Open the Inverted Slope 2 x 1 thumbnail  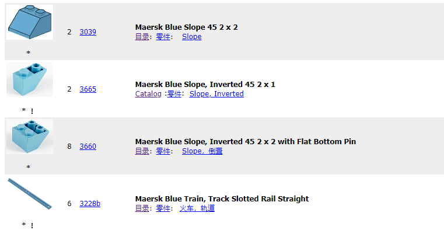click(30, 79)
